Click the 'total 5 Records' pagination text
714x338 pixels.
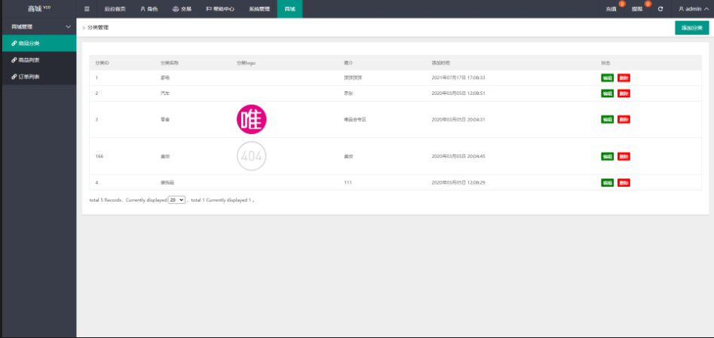(106, 200)
